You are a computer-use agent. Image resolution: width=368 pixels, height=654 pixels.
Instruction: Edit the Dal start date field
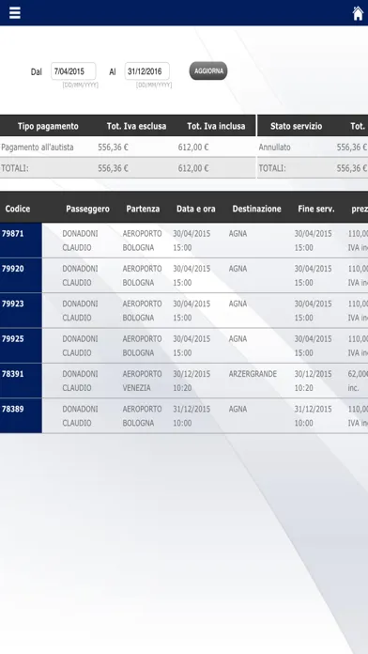[73, 71]
